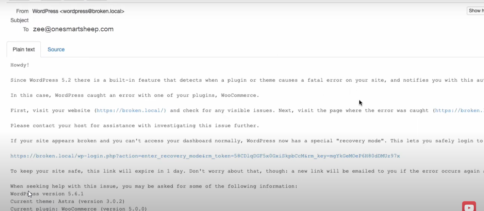Click the From label
484x211 pixels.
[x=22, y=11]
